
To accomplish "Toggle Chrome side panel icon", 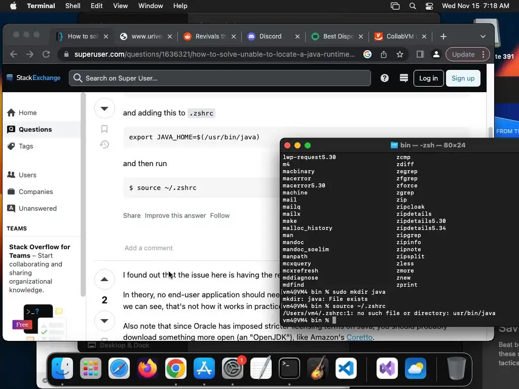I will click(x=420, y=54).
